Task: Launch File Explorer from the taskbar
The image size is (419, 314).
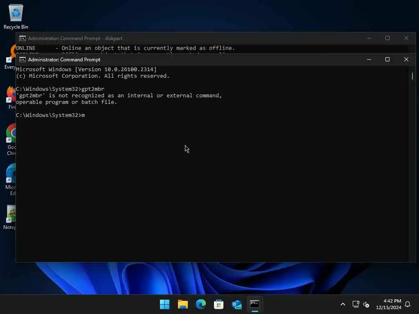Action: point(183,304)
